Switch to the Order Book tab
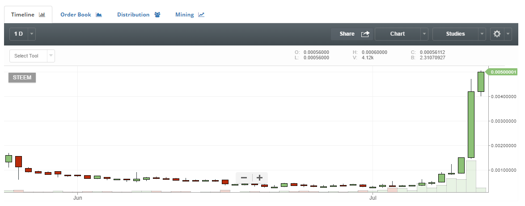 [81, 15]
